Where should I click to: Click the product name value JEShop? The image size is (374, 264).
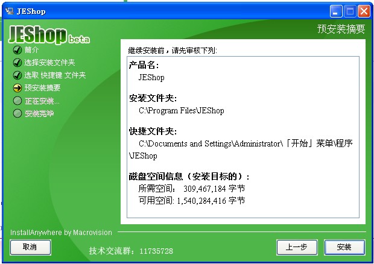point(151,77)
